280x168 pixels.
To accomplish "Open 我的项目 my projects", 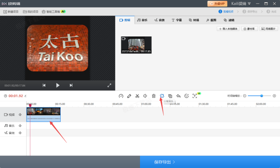I will pyautogui.click(x=30, y=12).
